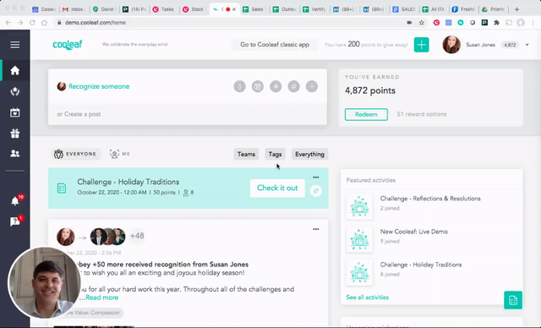Open the recognition award icon in the sidebar

point(15,91)
